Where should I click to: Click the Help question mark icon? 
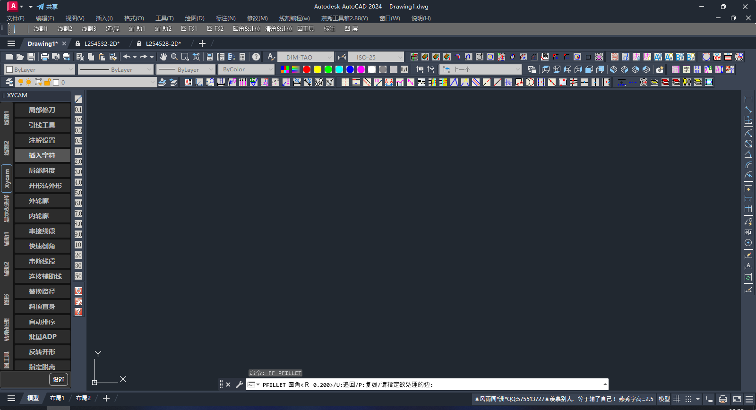(256, 57)
